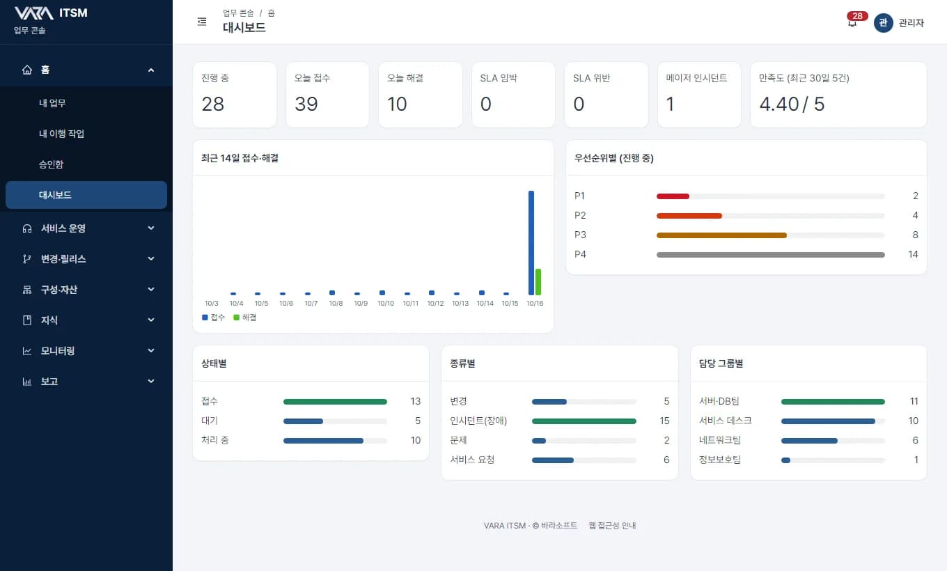
Task: Open 내 이행 작업 menu item
Action: click(86, 134)
